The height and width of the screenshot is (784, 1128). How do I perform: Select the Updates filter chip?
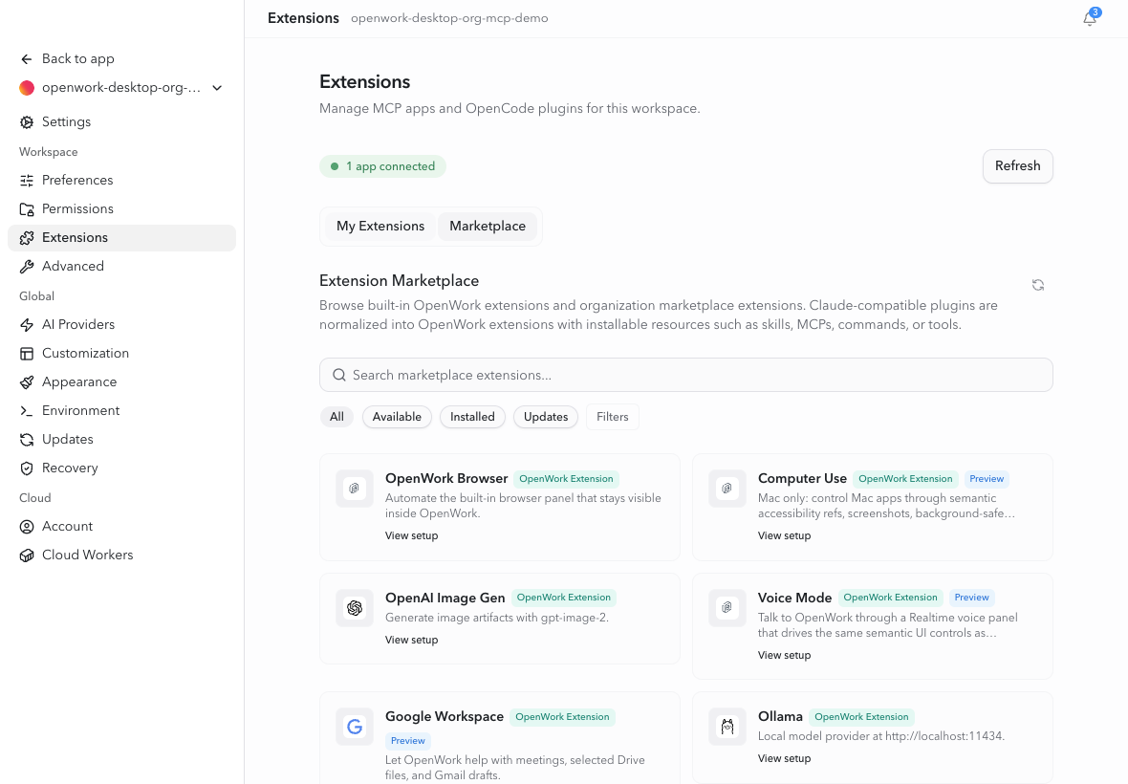(x=545, y=417)
